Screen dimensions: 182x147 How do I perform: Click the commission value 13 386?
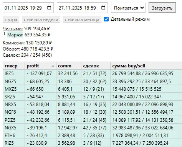point(65,81)
